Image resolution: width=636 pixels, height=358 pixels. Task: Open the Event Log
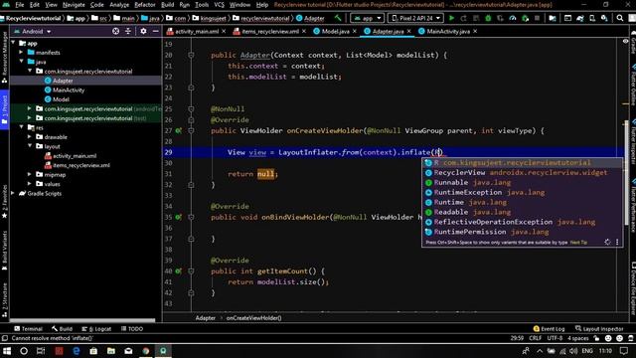(549, 329)
